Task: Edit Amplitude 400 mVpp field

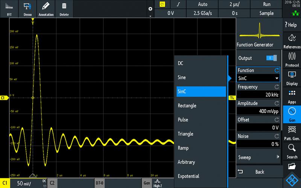Action: click(x=258, y=111)
